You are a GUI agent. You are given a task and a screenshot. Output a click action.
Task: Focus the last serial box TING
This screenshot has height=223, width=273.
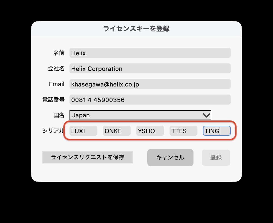pyautogui.click(x=217, y=131)
